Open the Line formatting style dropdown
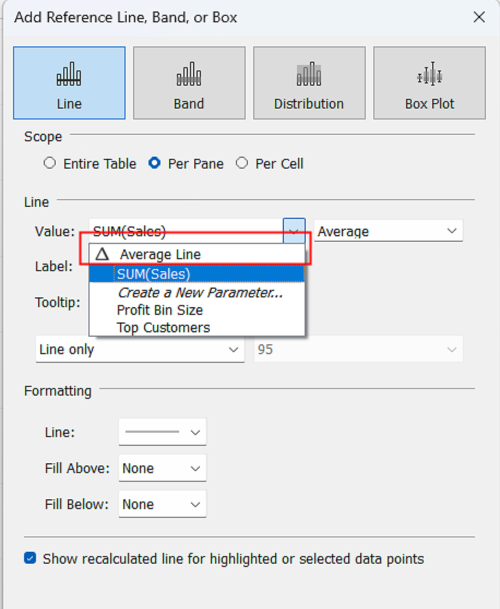The height and width of the screenshot is (609, 500). pyautogui.click(x=162, y=432)
